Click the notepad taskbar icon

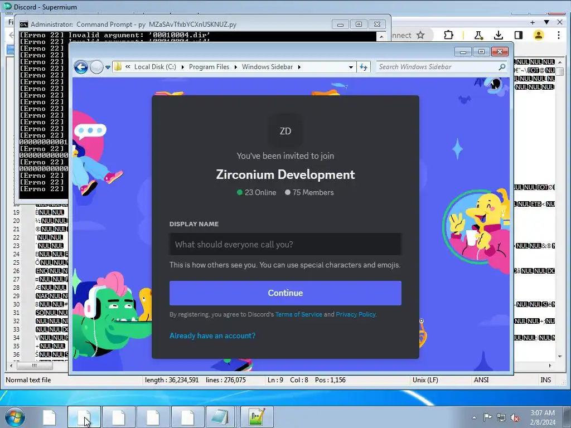pyautogui.click(x=220, y=417)
